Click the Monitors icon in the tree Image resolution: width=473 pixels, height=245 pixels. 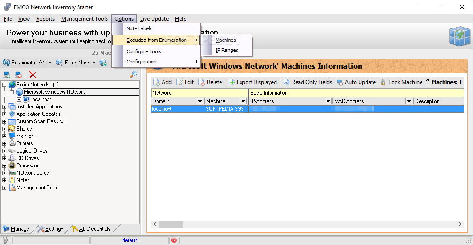[x=12, y=136]
